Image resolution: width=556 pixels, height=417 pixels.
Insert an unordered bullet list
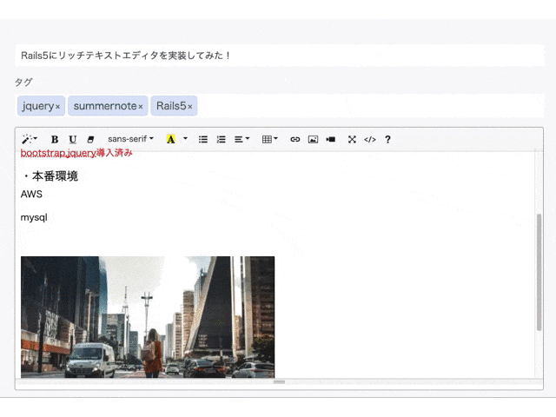point(203,139)
